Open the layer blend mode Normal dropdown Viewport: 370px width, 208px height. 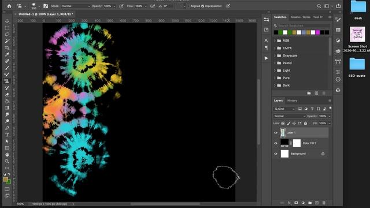[289, 116]
